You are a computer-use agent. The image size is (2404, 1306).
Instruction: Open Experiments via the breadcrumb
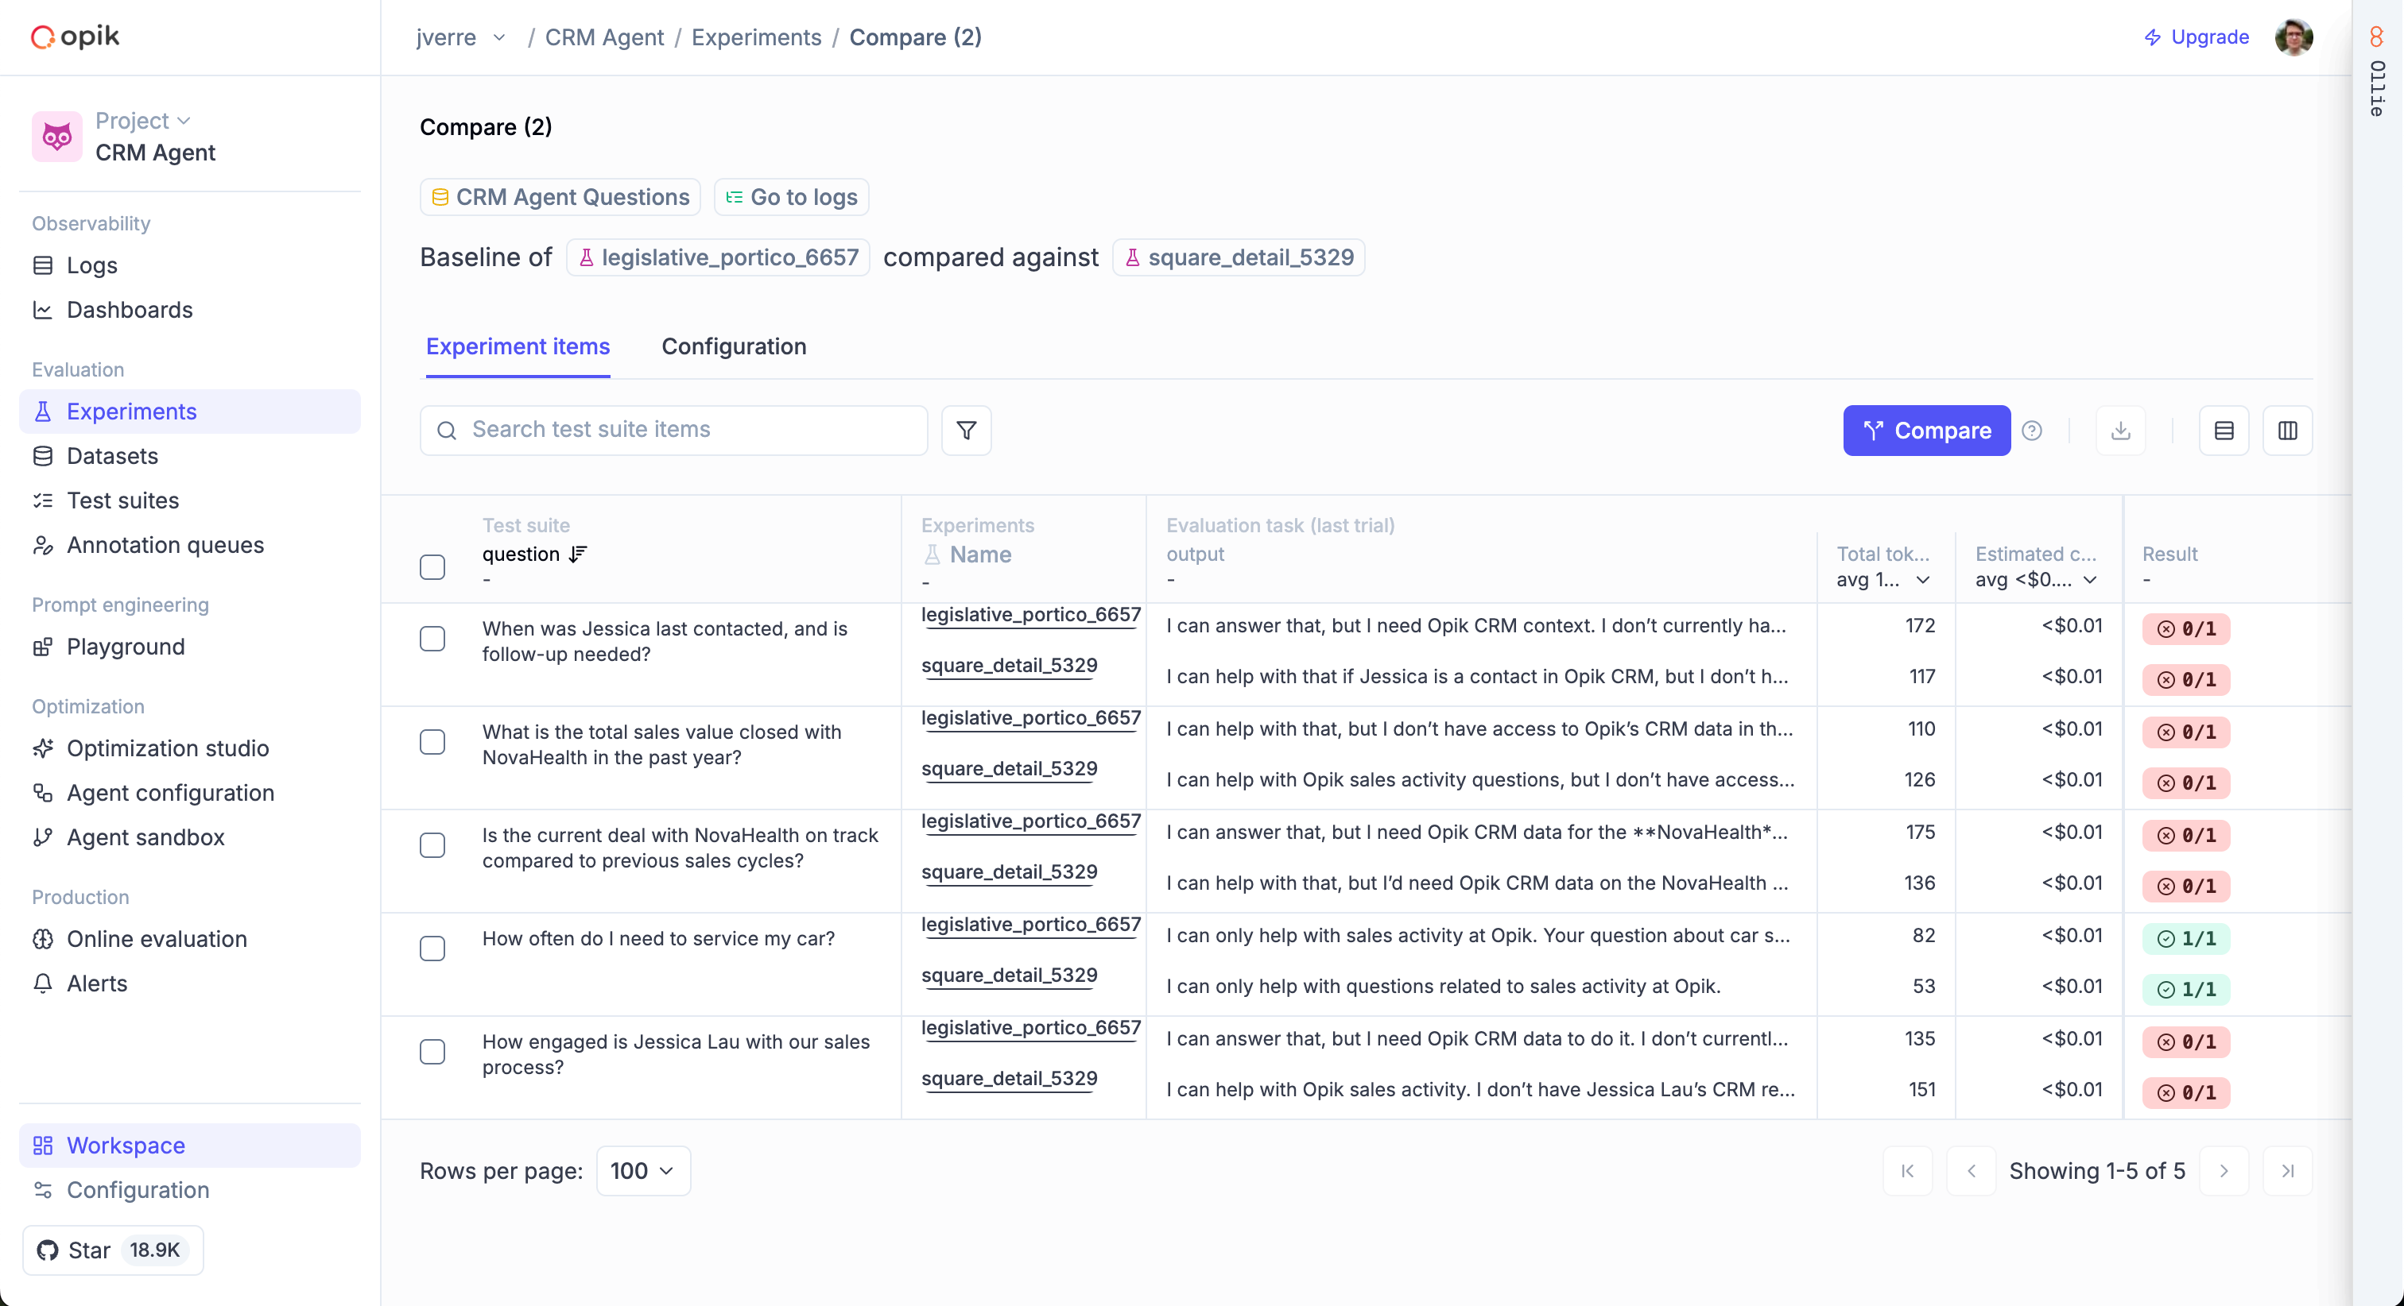pyautogui.click(x=756, y=37)
